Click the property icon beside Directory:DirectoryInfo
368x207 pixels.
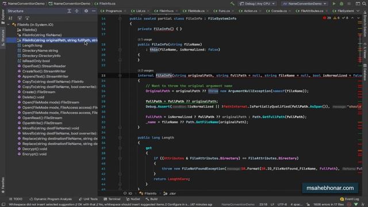tap(19, 56)
